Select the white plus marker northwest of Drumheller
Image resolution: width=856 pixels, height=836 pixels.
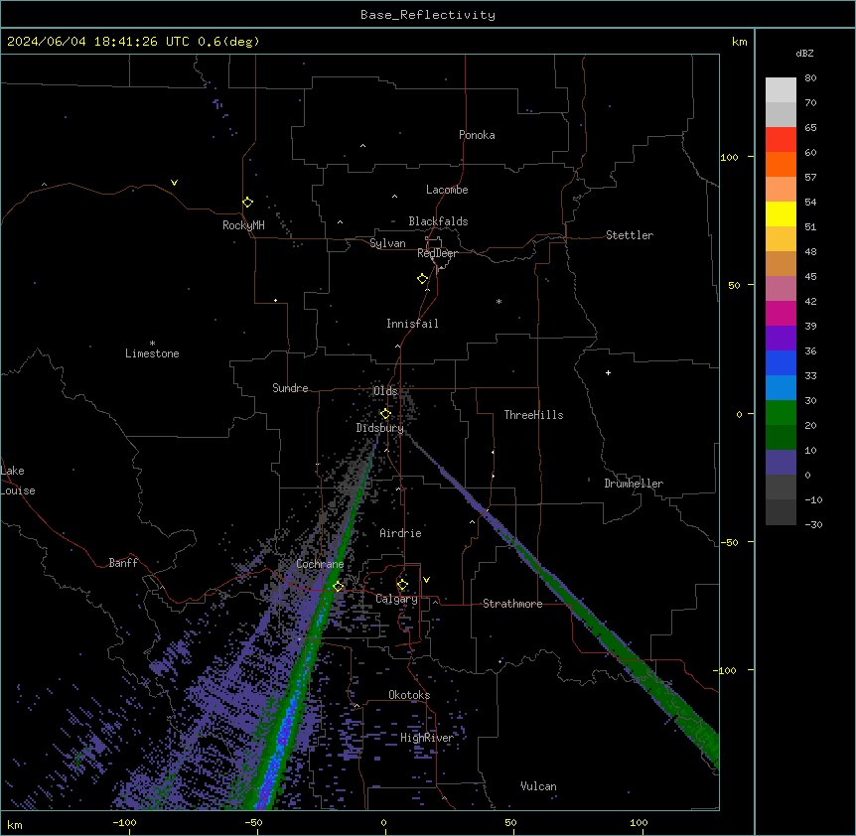tap(608, 372)
